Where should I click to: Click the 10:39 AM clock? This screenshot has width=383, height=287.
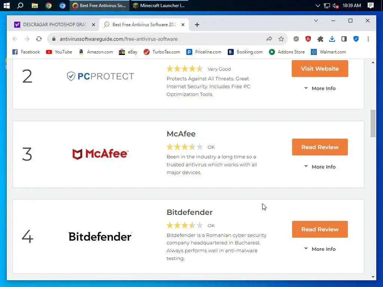pyautogui.click(x=352, y=5)
